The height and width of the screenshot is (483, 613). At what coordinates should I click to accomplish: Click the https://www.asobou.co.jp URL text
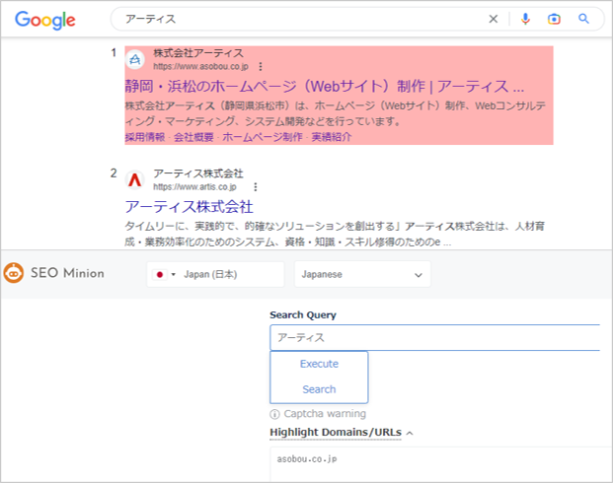tap(200, 67)
